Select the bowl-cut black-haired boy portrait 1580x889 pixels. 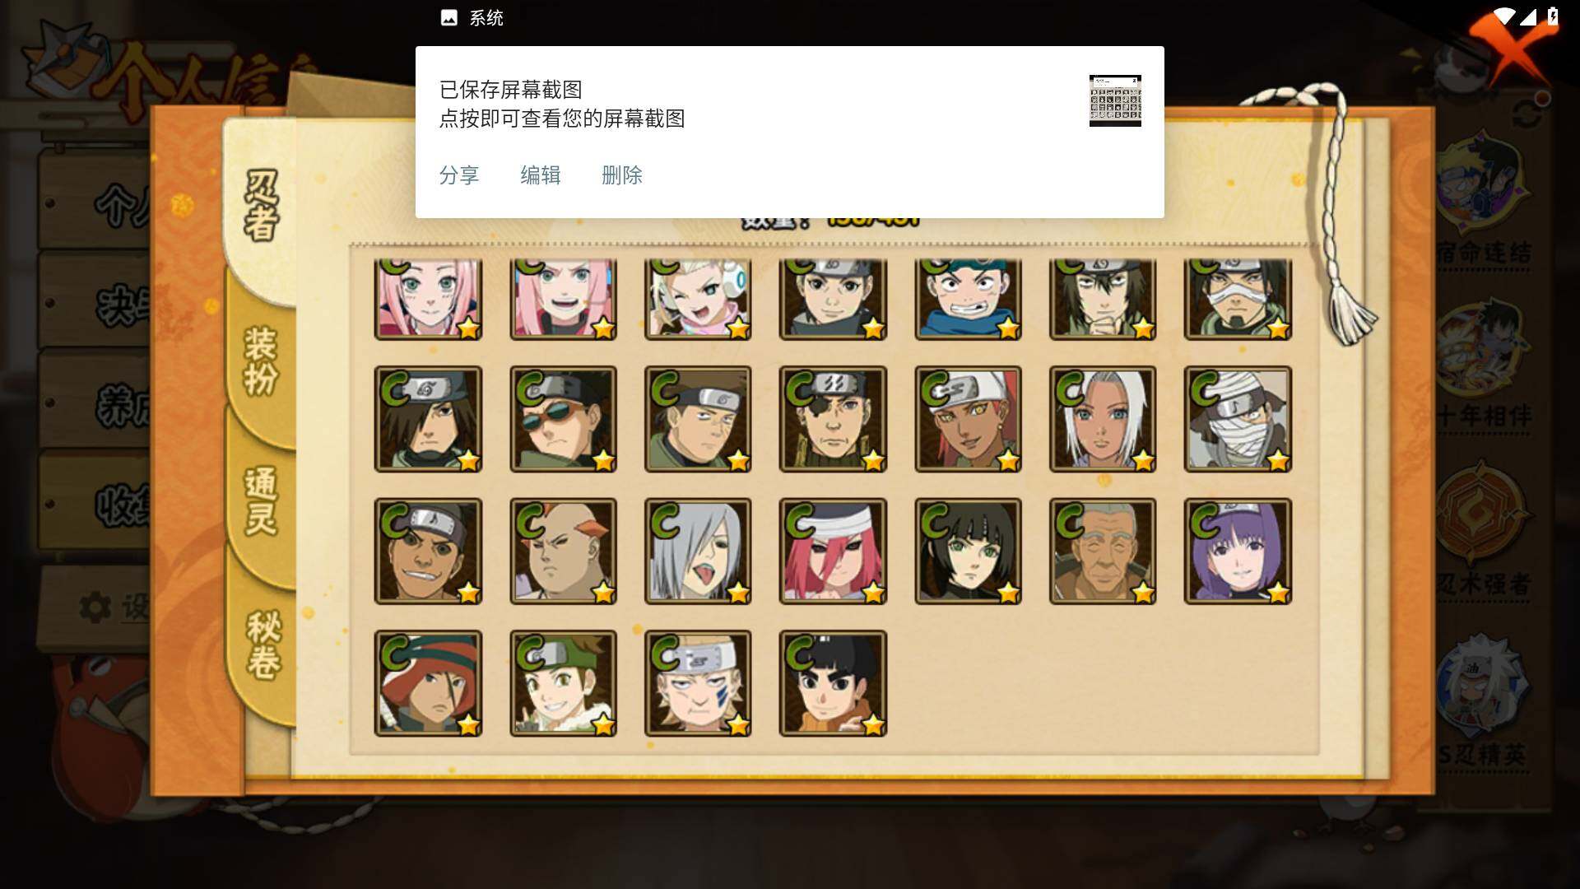tap(833, 683)
